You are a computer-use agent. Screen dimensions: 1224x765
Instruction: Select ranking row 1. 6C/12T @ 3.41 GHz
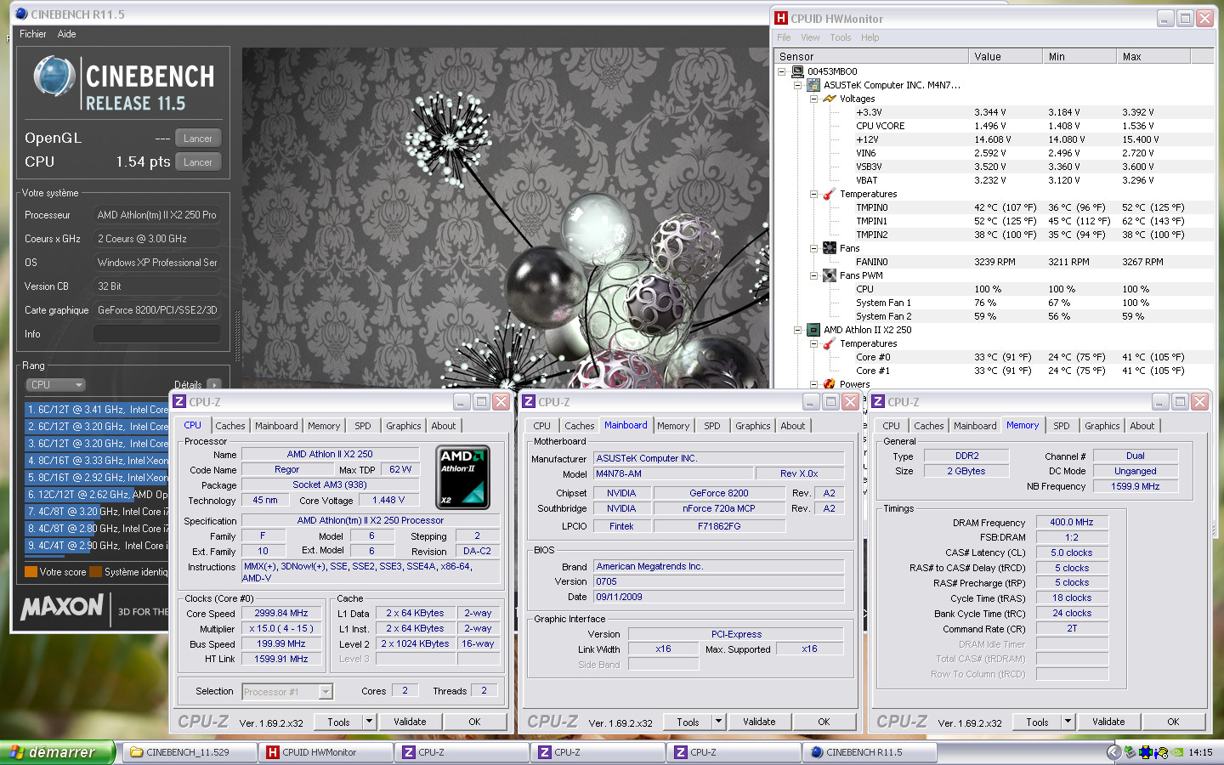(x=97, y=410)
